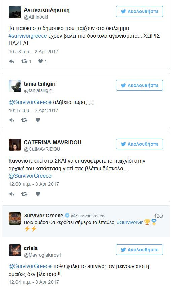
Task: Follow the @taniatsiligiri account
Action: point(139,85)
